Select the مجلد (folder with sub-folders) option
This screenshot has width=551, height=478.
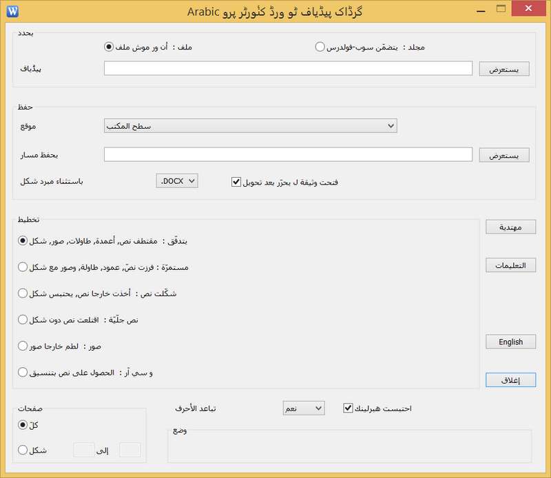coord(318,47)
